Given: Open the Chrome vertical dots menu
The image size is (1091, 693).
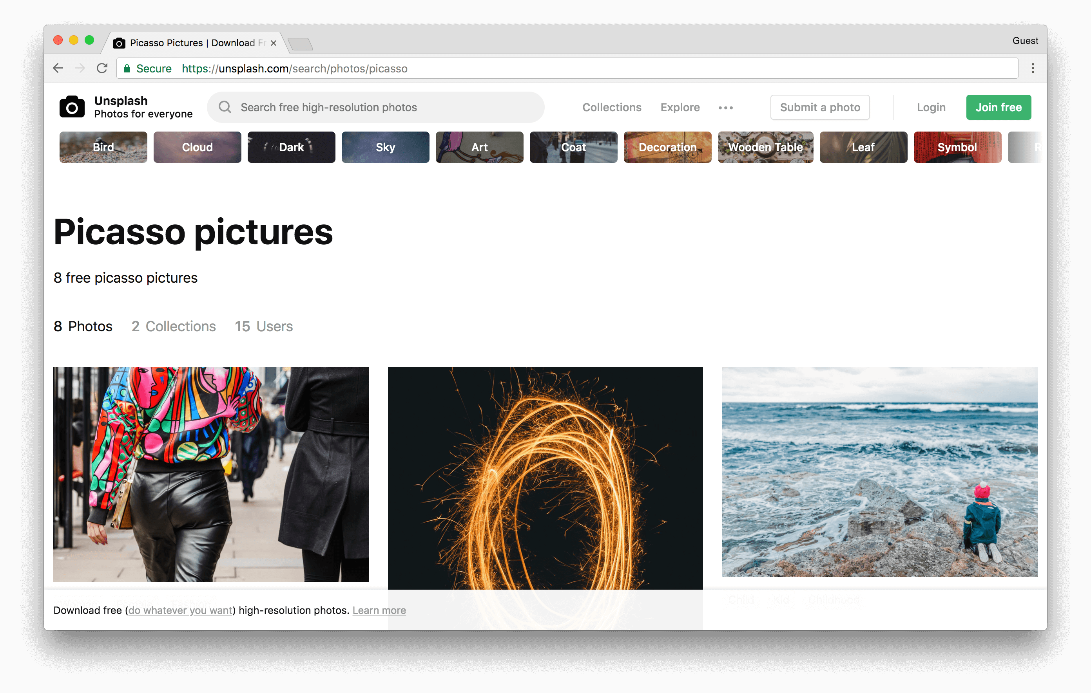Looking at the screenshot, I should (x=1033, y=69).
